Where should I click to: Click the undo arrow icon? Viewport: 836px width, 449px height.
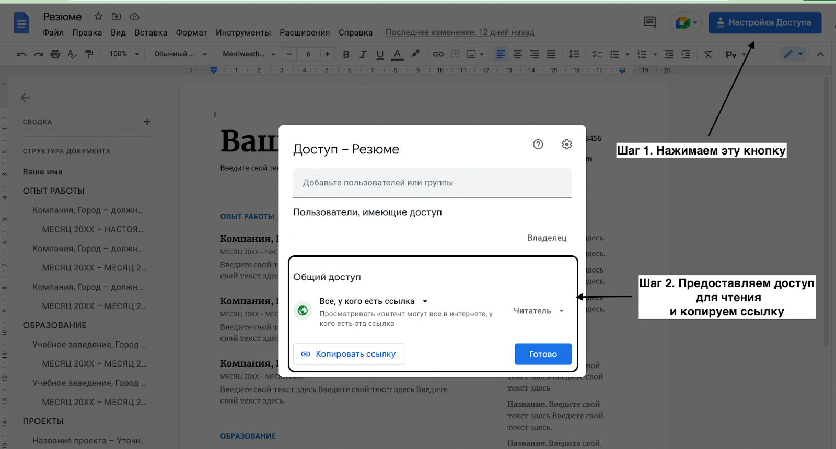(21, 54)
